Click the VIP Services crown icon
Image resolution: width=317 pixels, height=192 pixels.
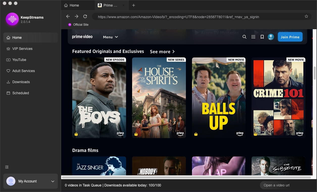(8, 49)
